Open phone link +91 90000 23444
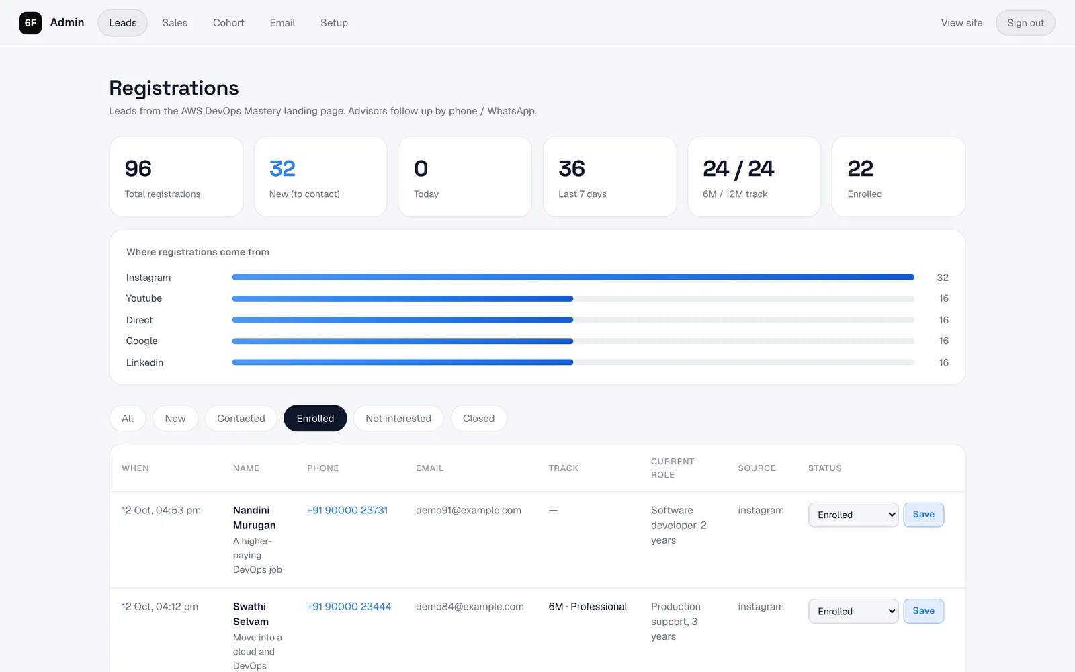Image resolution: width=1075 pixels, height=672 pixels. click(349, 606)
